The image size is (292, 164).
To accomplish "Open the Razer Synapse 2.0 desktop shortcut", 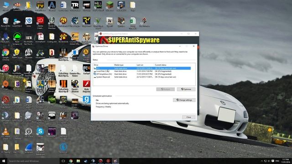I will pyautogui.click(x=17, y=38).
